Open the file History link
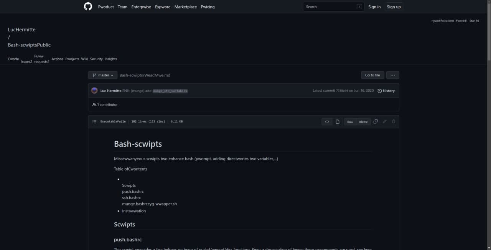The image size is (491, 250). point(386,91)
